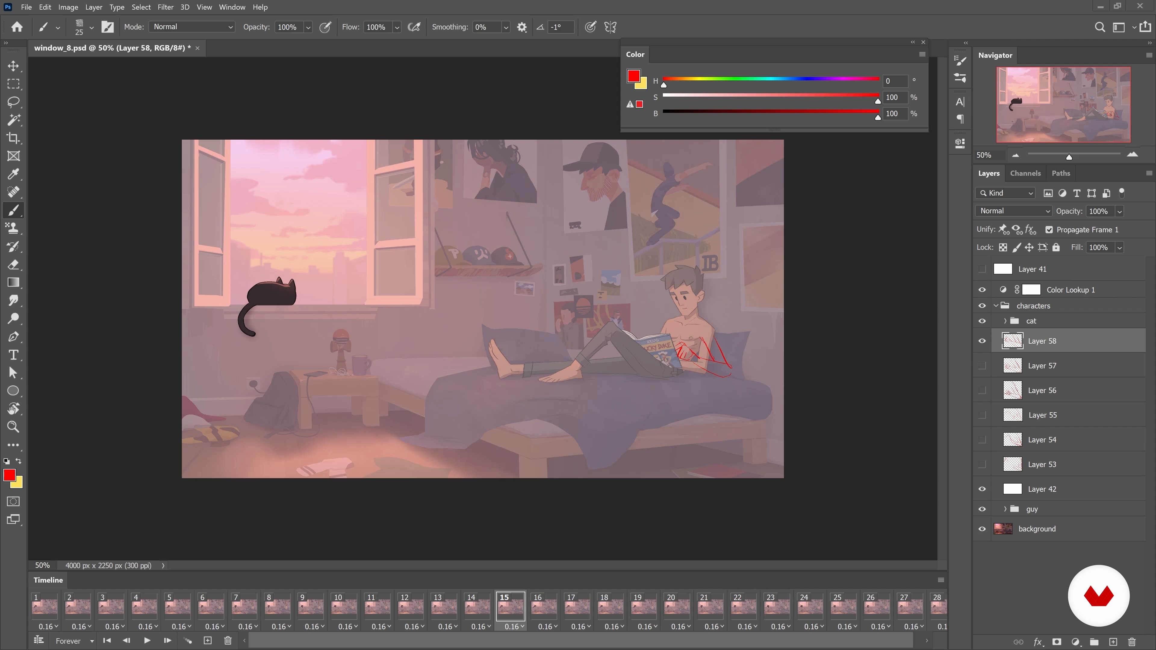Open the Filter menu
Viewport: 1156px width, 650px height.
coord(165,7)
